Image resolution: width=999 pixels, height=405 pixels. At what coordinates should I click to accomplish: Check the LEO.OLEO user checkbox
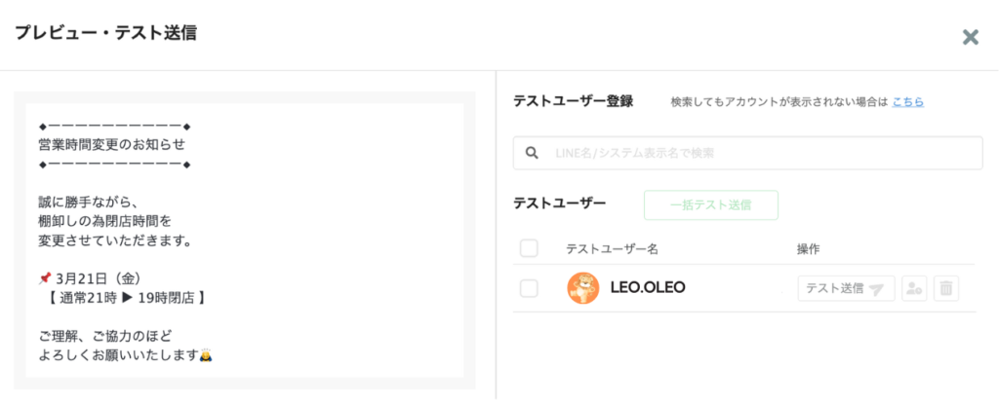[529, 288]
